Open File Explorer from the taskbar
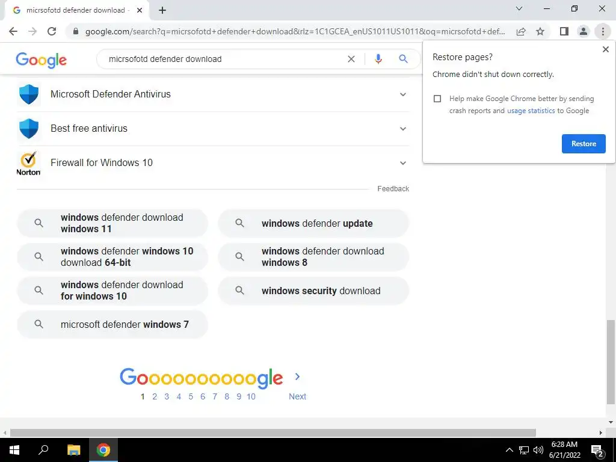 coord(73,450)
